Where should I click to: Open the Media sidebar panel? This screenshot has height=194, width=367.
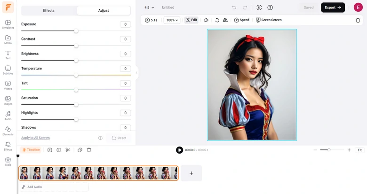tap(8, 39)
